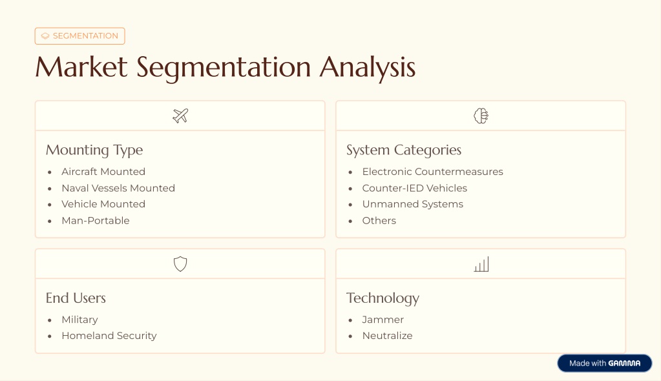This screenshot has height=381, width=661.
Task: Click the Man-Portable list entry
Action: [96, 220]
